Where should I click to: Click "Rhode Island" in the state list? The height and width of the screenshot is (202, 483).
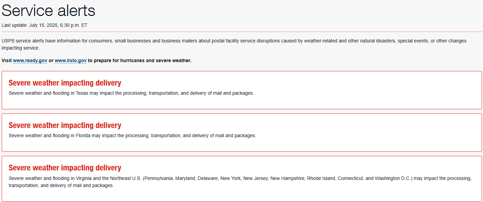point(321,178)
